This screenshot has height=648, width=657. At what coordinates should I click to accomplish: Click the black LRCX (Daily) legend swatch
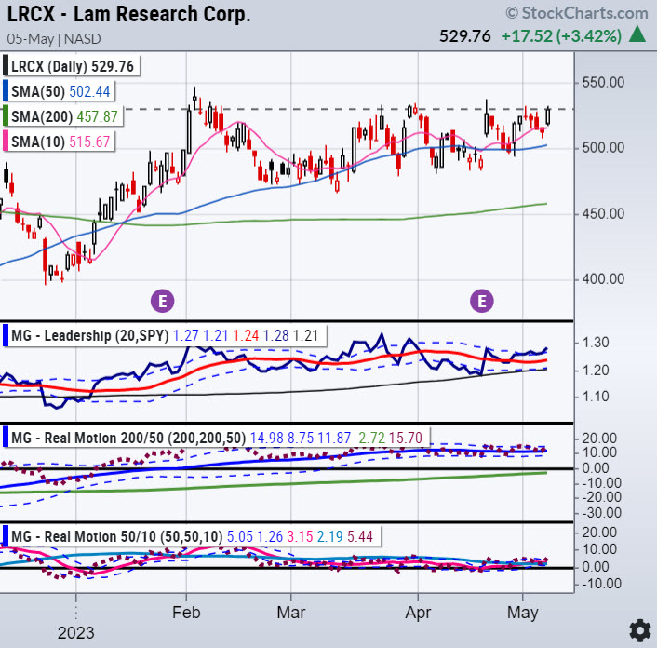point(7,66)
